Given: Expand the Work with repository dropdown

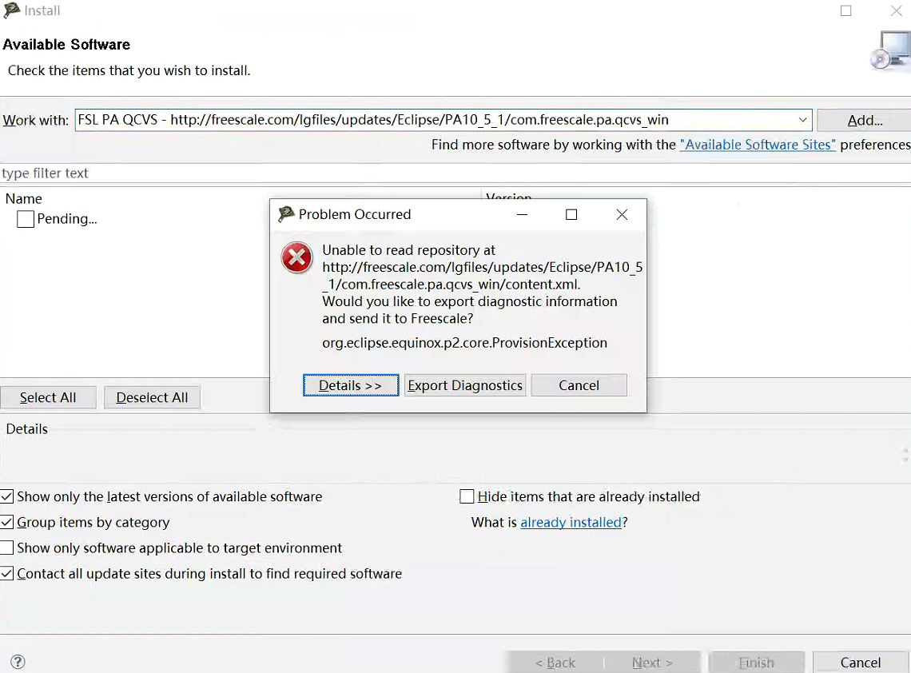Looking at the screenshot, I should (804, 120).
